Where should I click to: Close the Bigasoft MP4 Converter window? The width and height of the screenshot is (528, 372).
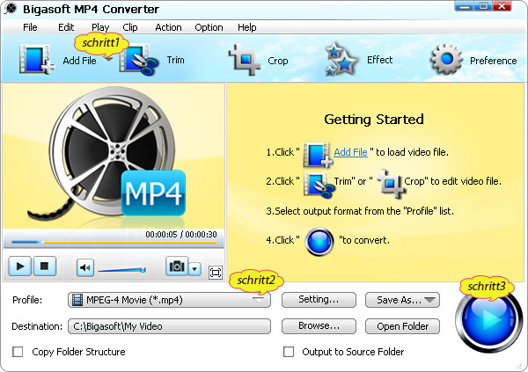[x=502, y=6]
